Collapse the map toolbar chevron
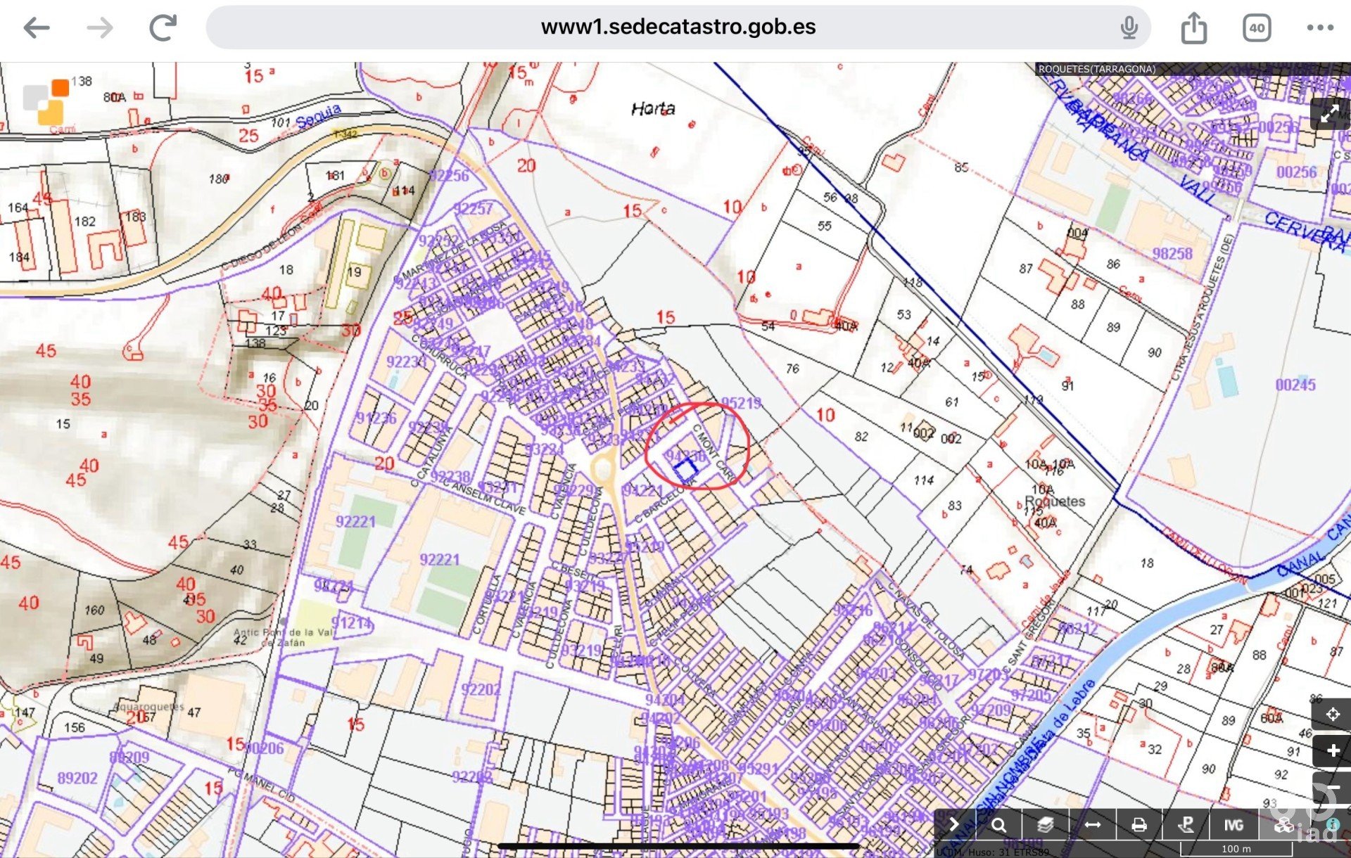Viewport: 1351px width, 858px height. coord(954,824)
